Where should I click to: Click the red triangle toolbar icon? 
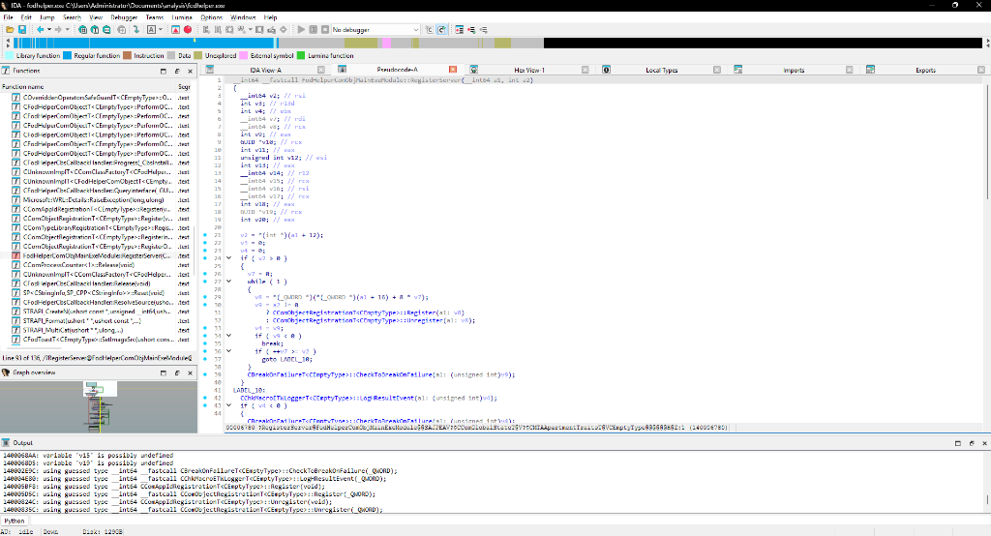pos(176,30)
